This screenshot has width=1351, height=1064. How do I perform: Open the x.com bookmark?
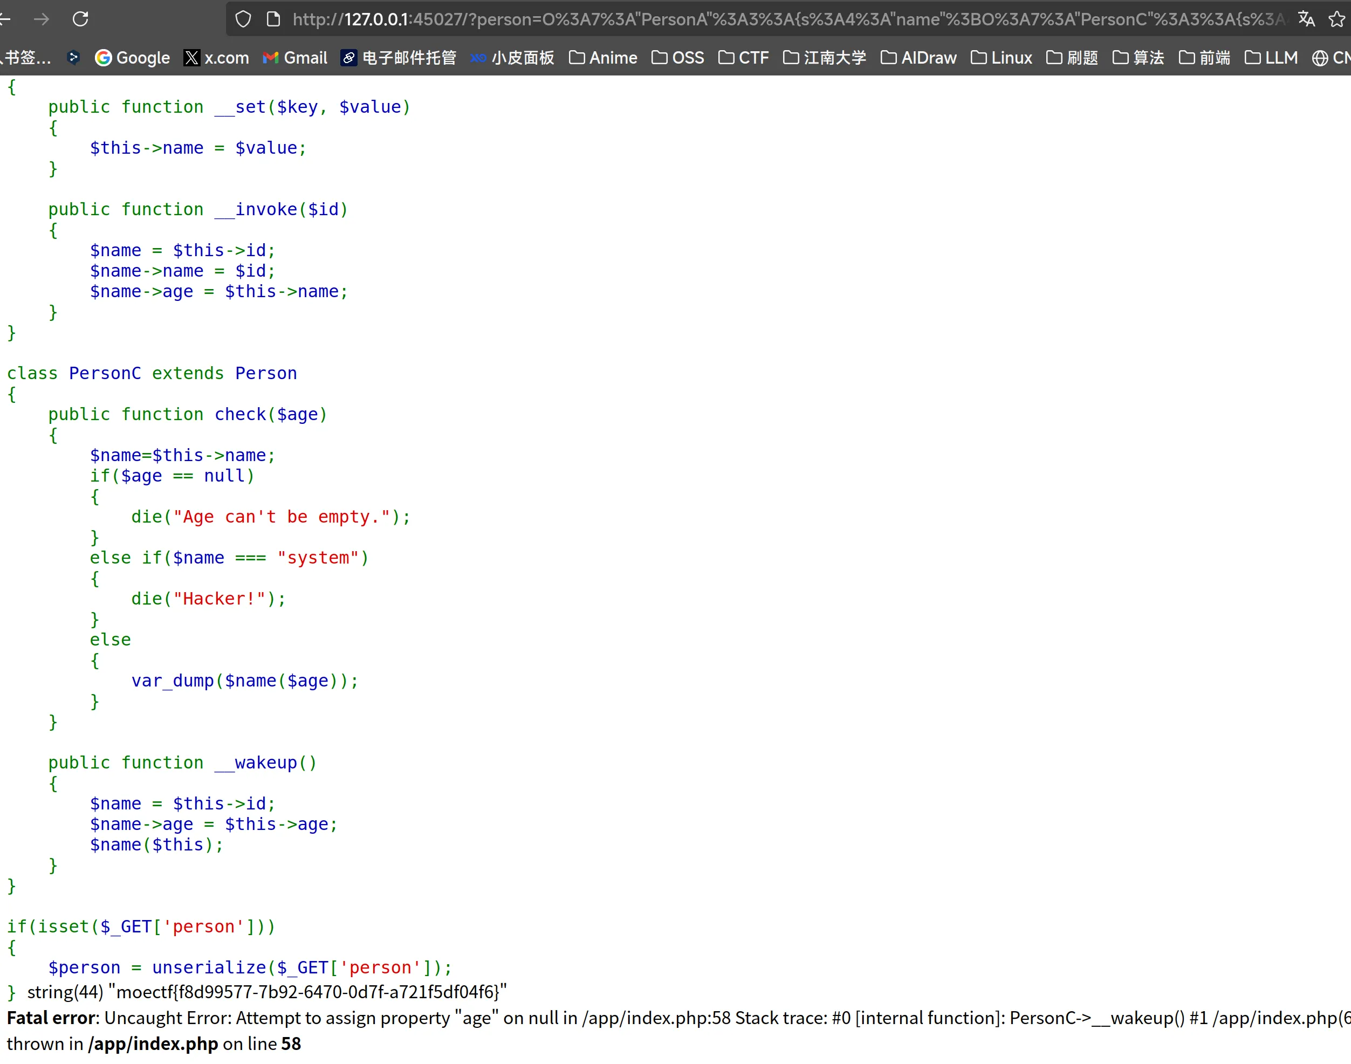click(216, 58)
